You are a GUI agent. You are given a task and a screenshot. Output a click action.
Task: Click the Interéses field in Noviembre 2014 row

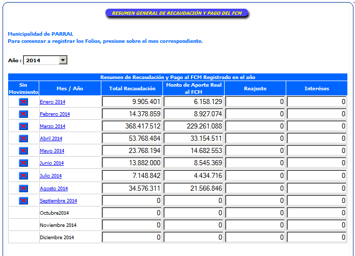tap(317, 225)
